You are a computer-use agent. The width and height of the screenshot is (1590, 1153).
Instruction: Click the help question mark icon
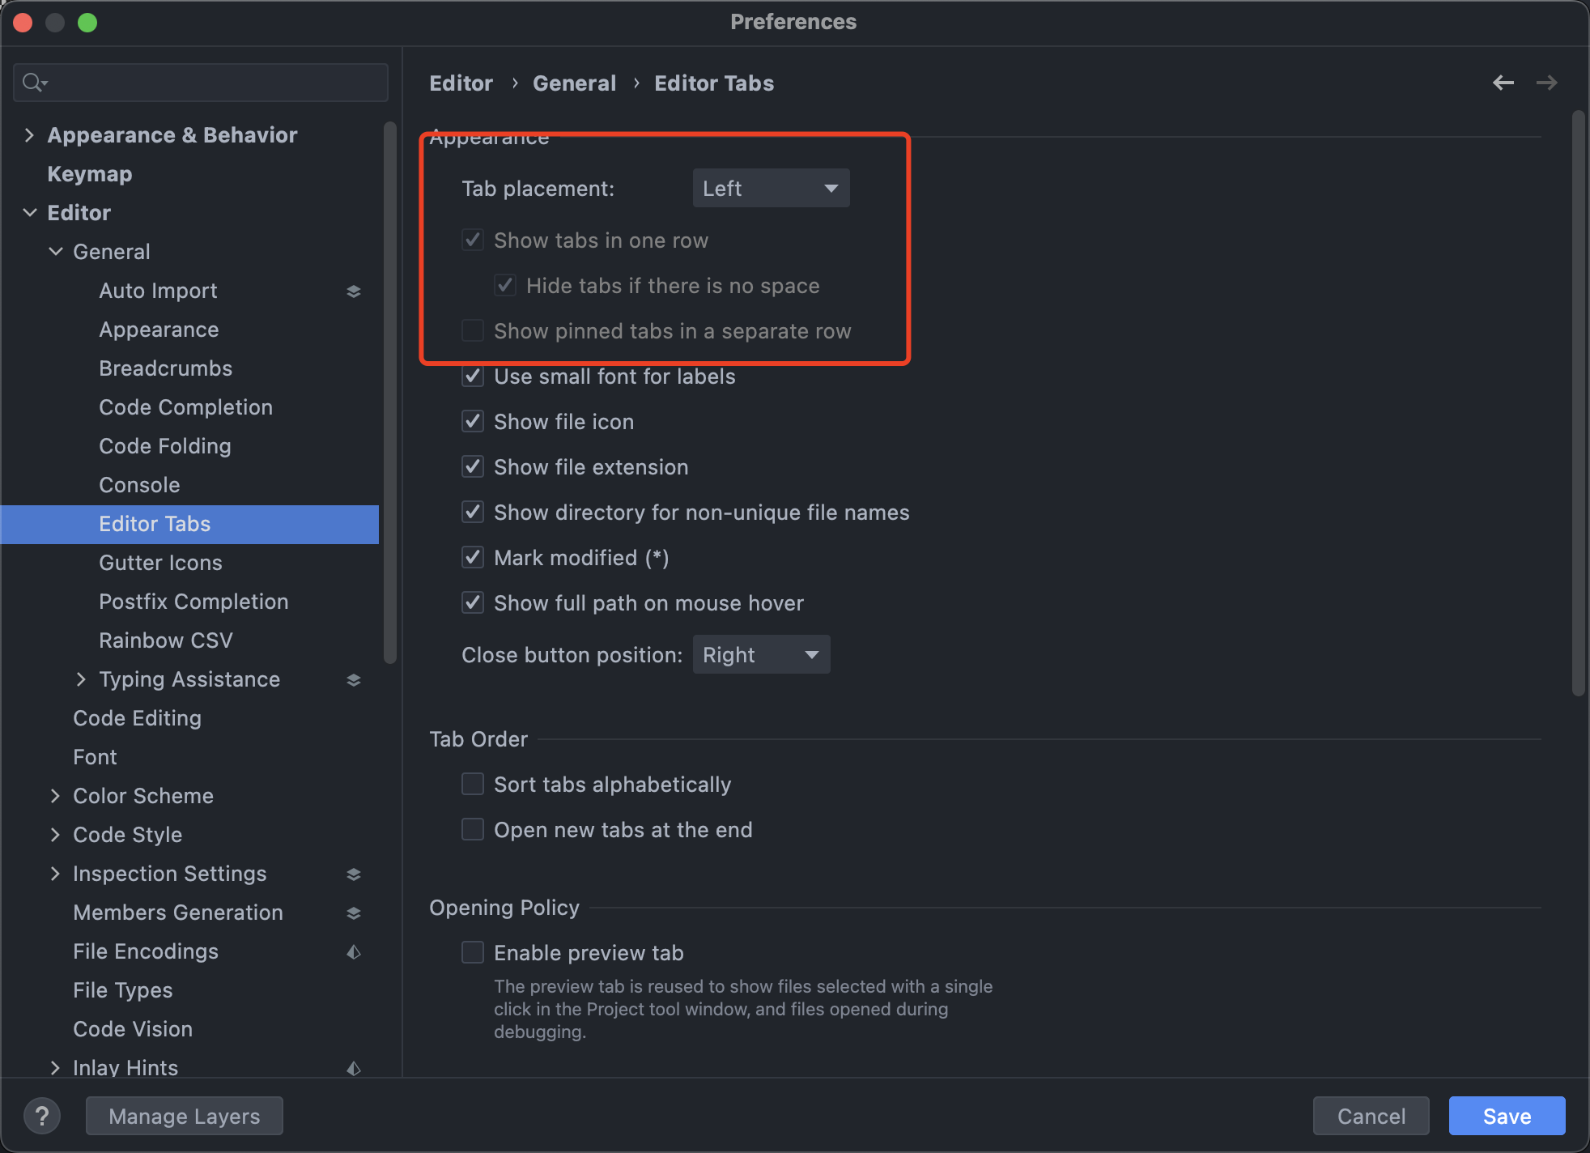coord(42,1116)
